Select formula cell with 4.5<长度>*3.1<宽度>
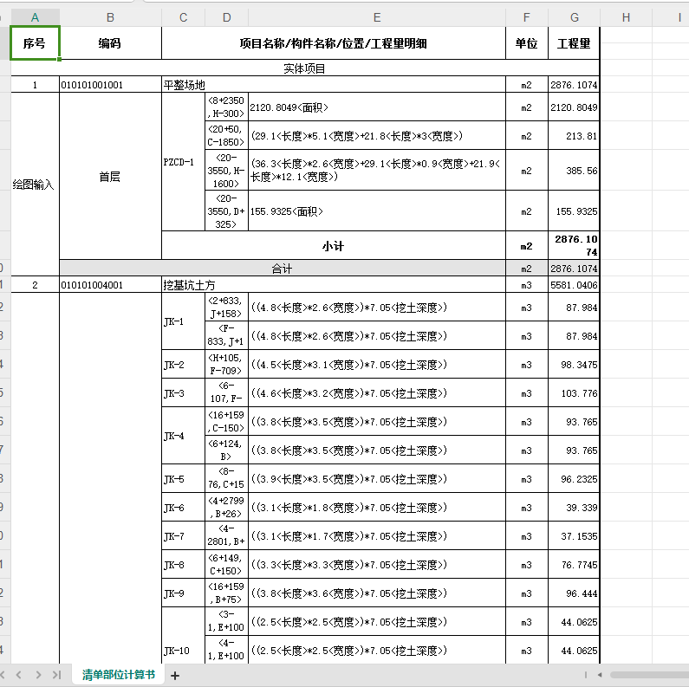 point(377,365)
